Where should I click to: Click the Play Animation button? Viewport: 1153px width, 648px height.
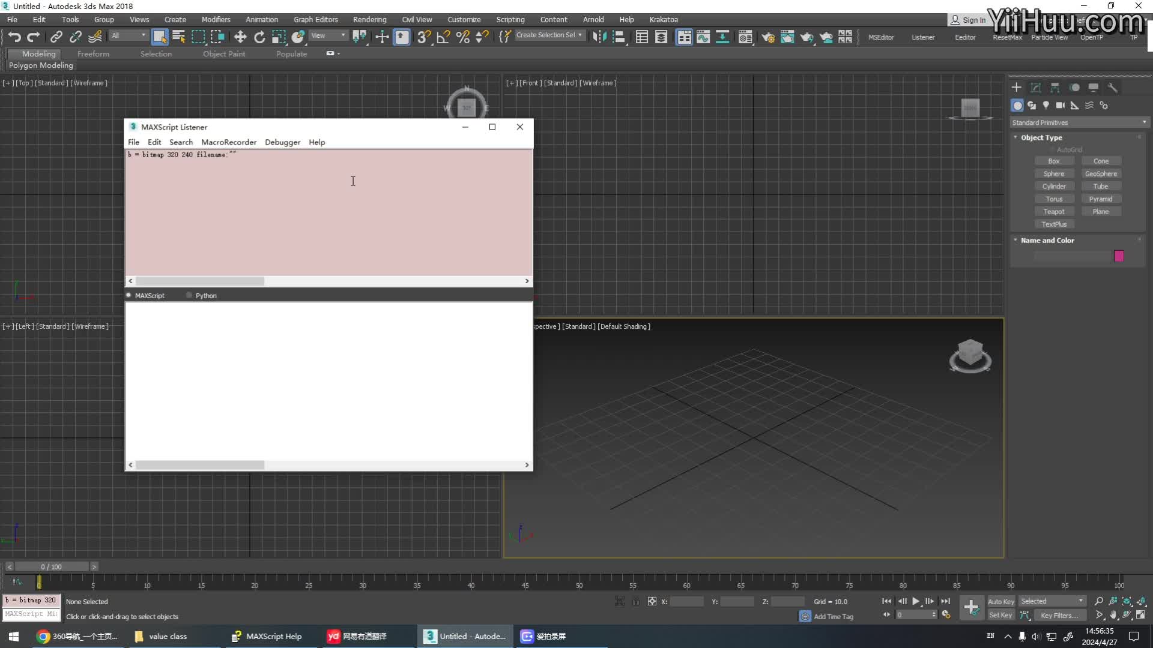pyautogui.click(x=916, y=601)
